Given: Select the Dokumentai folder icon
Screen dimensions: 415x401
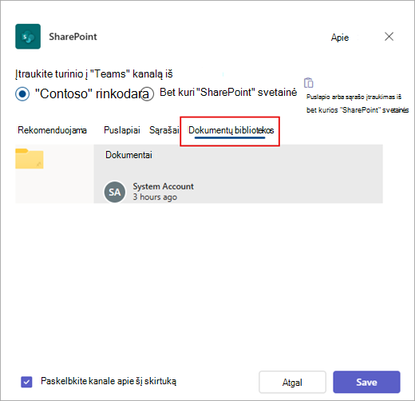Looking at the screenshot, I should [30, 158].
